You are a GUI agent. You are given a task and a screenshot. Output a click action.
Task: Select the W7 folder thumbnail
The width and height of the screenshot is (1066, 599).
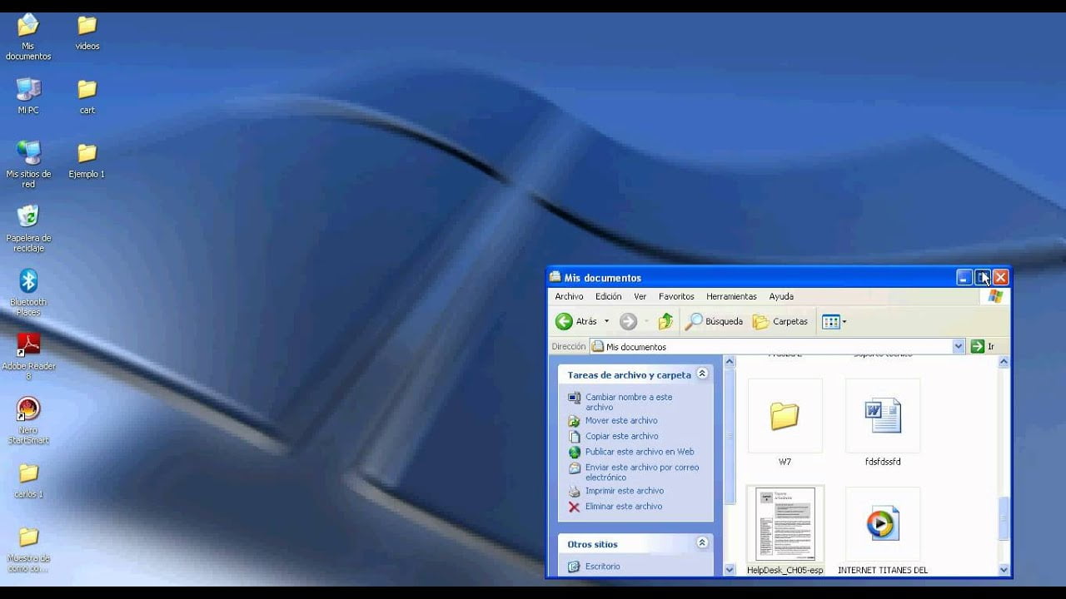pyautogui.click(x=785, y=422)
